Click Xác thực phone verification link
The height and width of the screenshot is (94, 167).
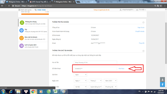pyautogui.click(x=121, y=68)
